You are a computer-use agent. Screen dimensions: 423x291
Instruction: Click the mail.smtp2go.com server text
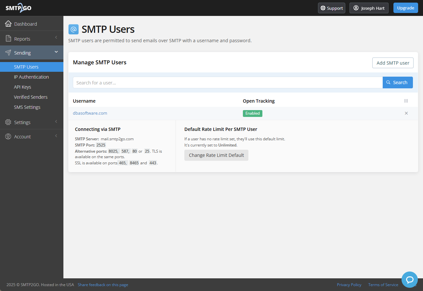(x=117, y=139)
